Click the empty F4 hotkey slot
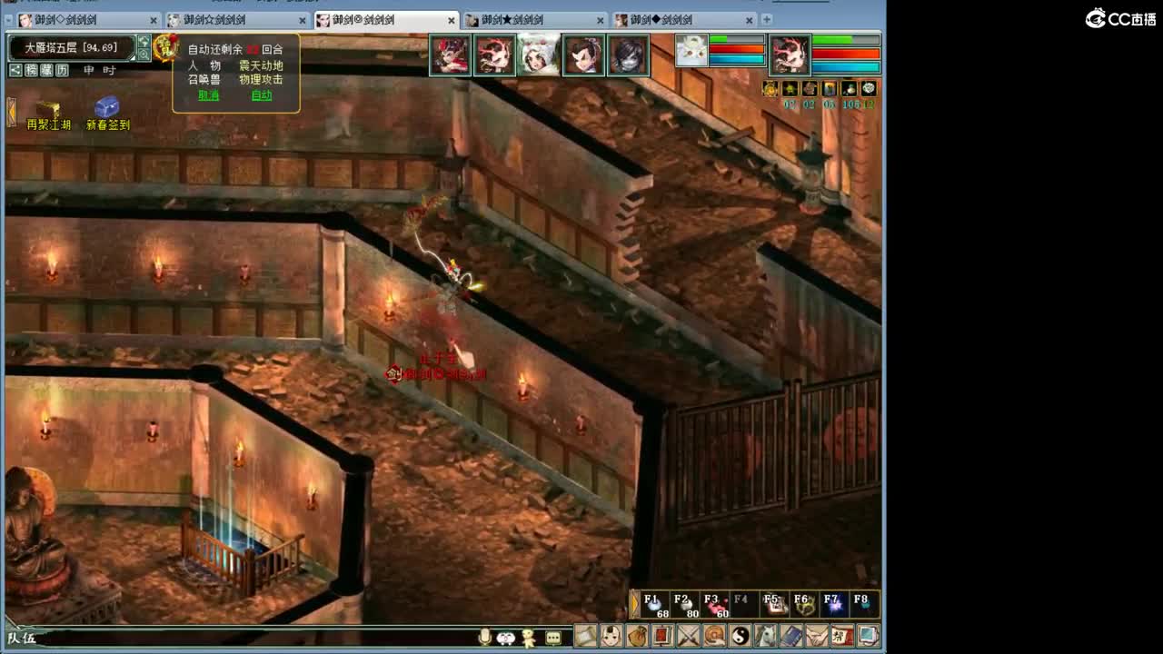1163x654 pixels. (x=744, y=605)
